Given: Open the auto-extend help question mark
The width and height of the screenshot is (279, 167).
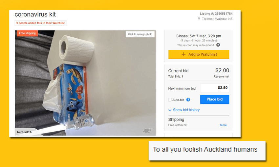Looking at the screenshot, I should 218,45.
